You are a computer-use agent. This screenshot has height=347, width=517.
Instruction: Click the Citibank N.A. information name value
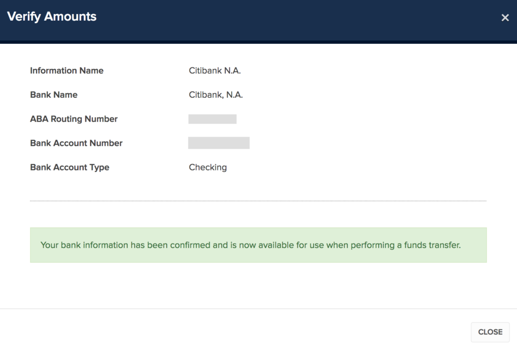click(x=215, y=71)
